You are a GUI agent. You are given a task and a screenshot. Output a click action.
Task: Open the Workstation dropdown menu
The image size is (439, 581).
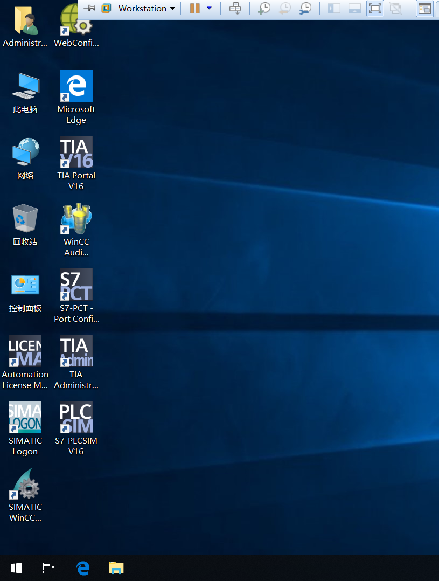pos(147,8)
